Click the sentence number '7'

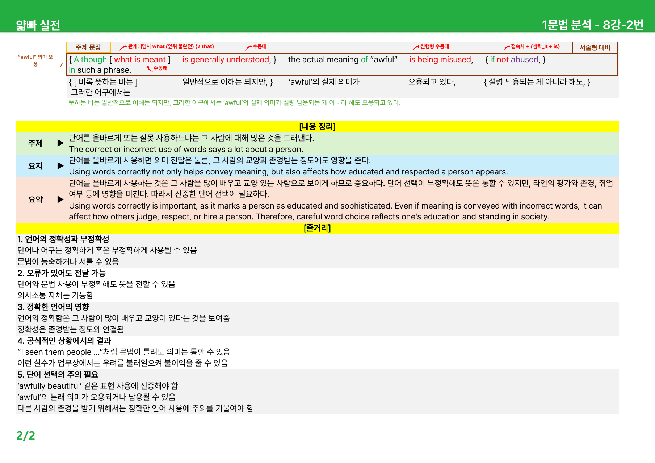click(61, 64)
